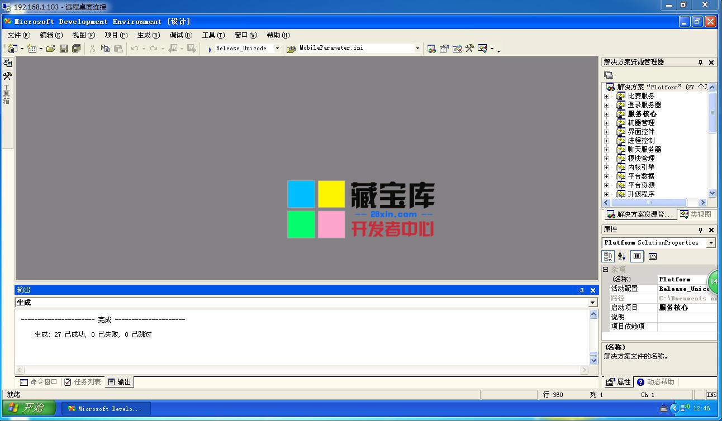Click the Find in Files icon
722x421 pixels.
pyautogui.click(x=291, y=49)
